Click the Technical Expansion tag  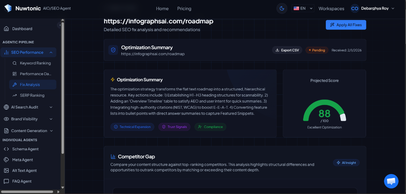tap(132, 127)
